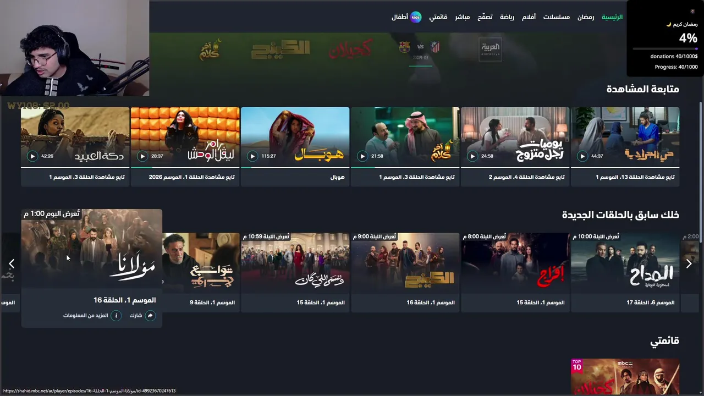This screenshot has height=396, width=704.
Task: Click the more-information icon on مولانا card
Action: 116,316
